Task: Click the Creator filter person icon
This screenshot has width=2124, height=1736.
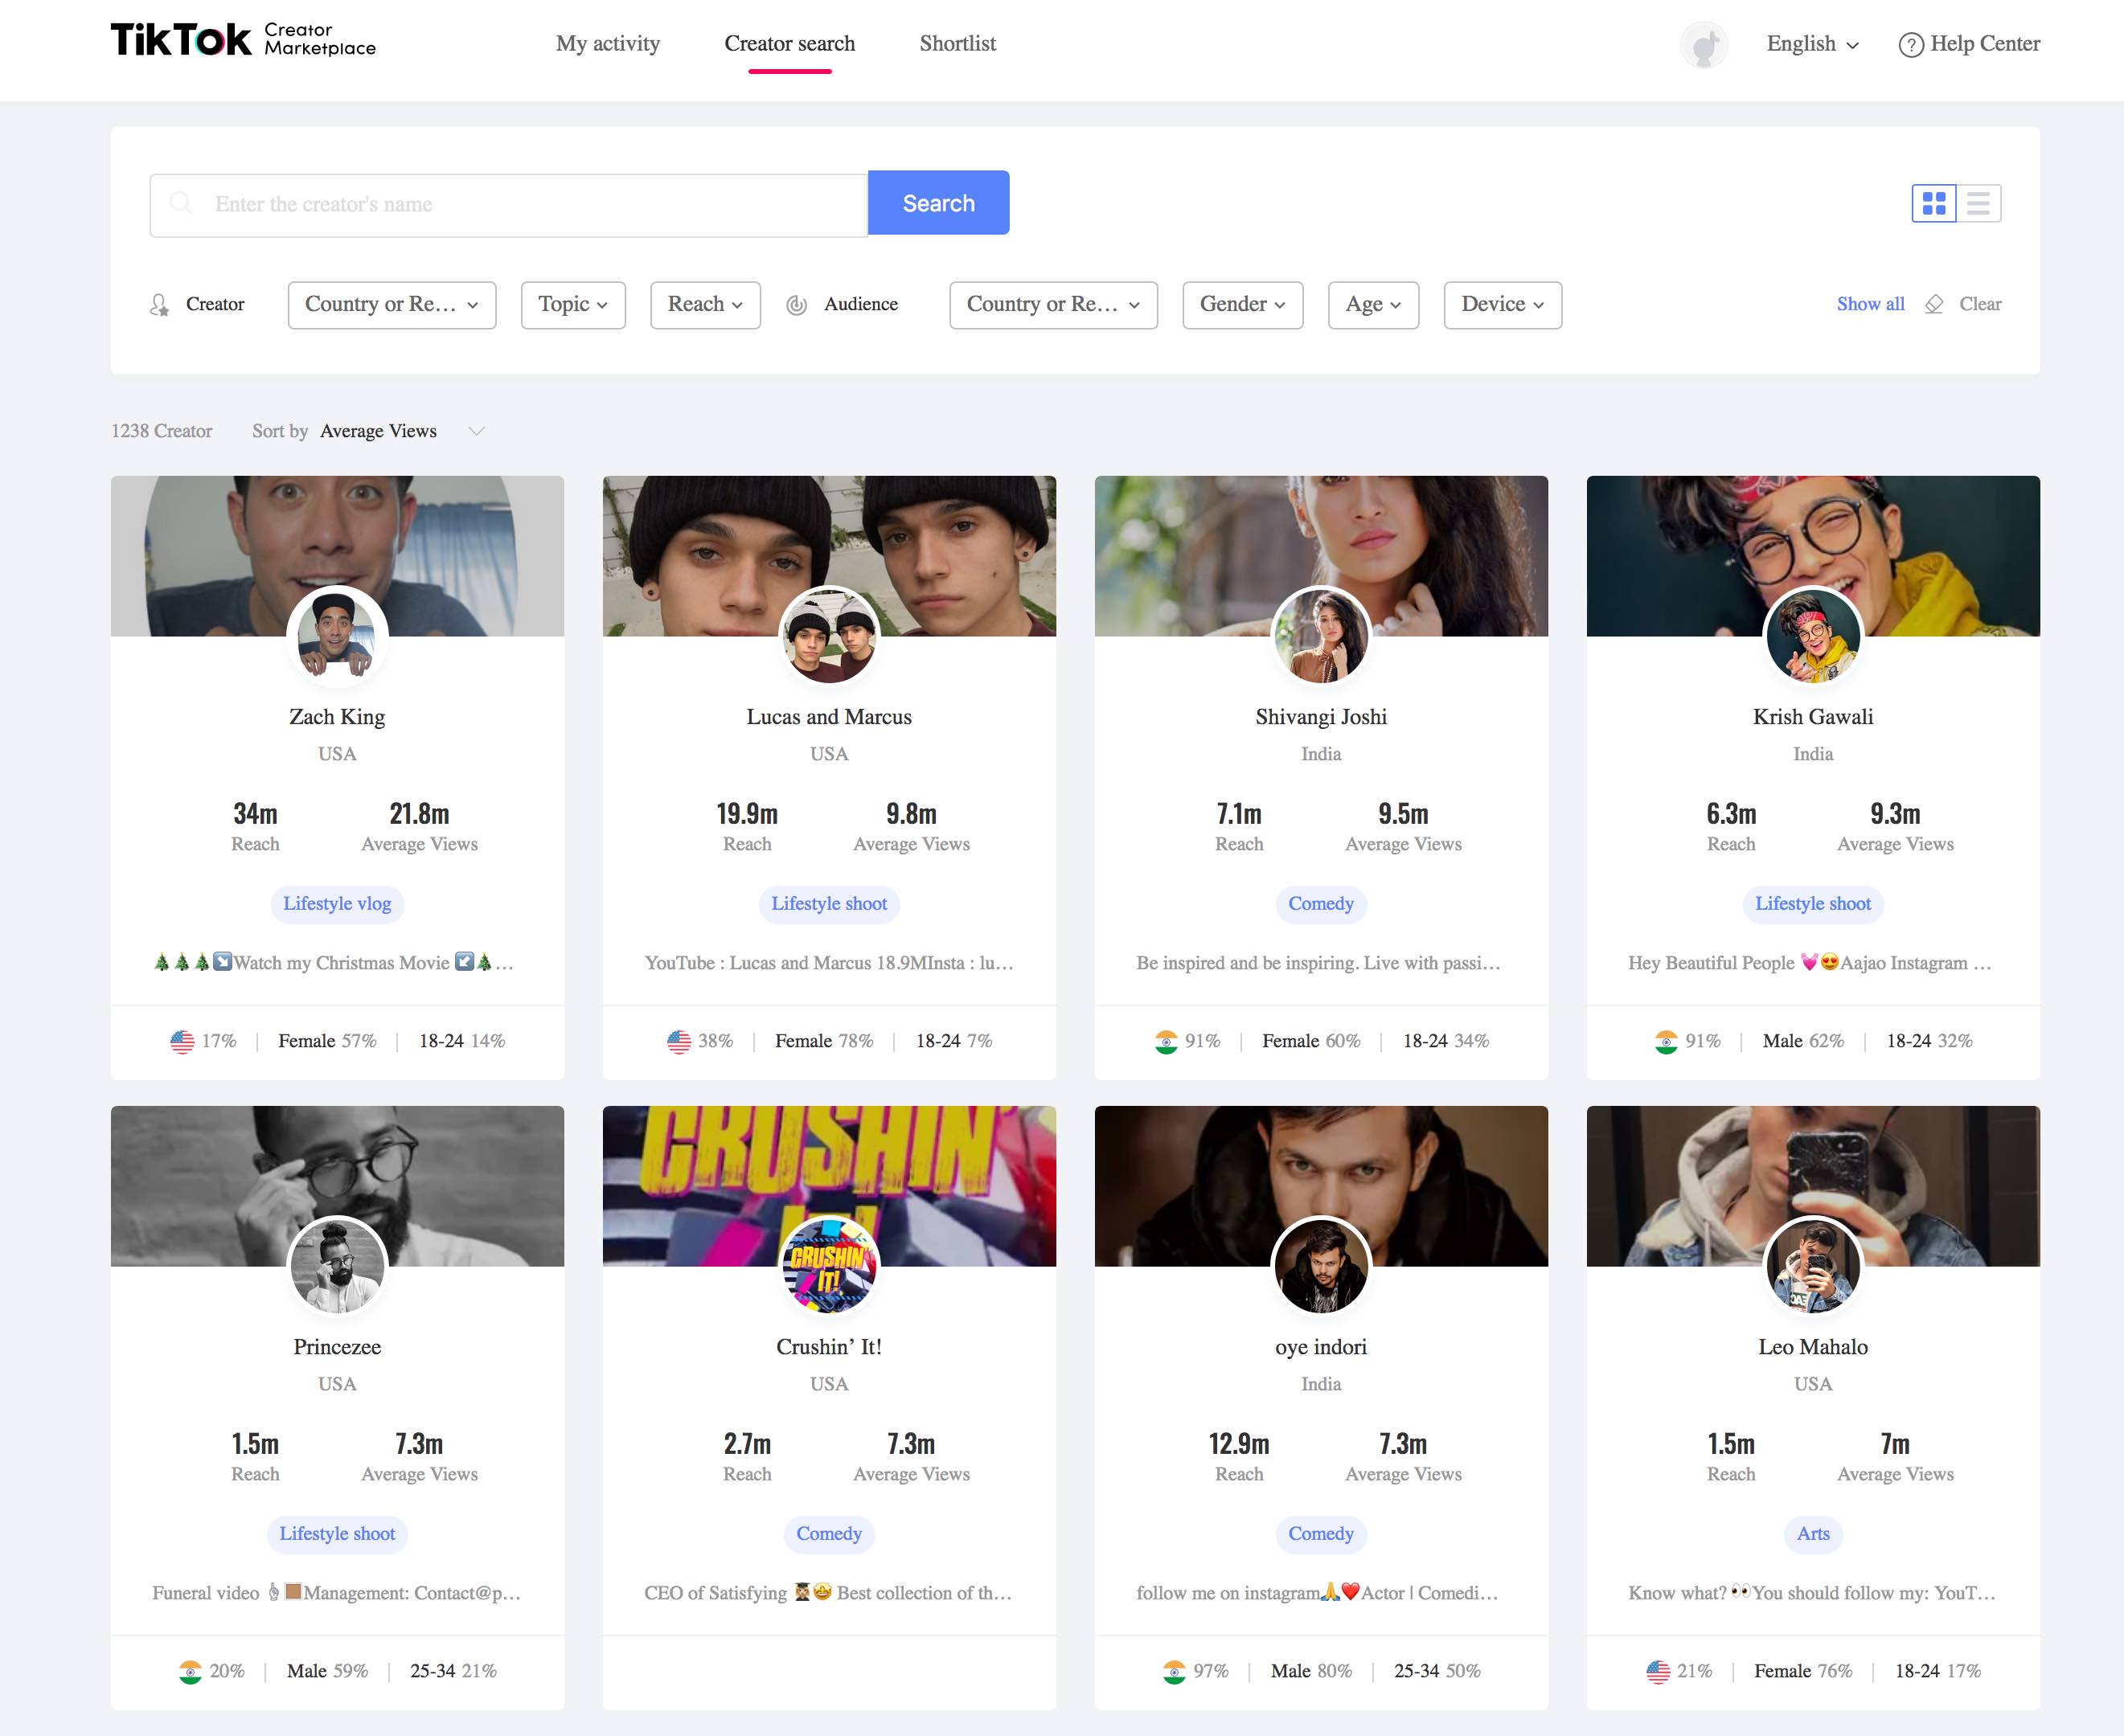Action: pyautogui.click(x=159, y=305)
